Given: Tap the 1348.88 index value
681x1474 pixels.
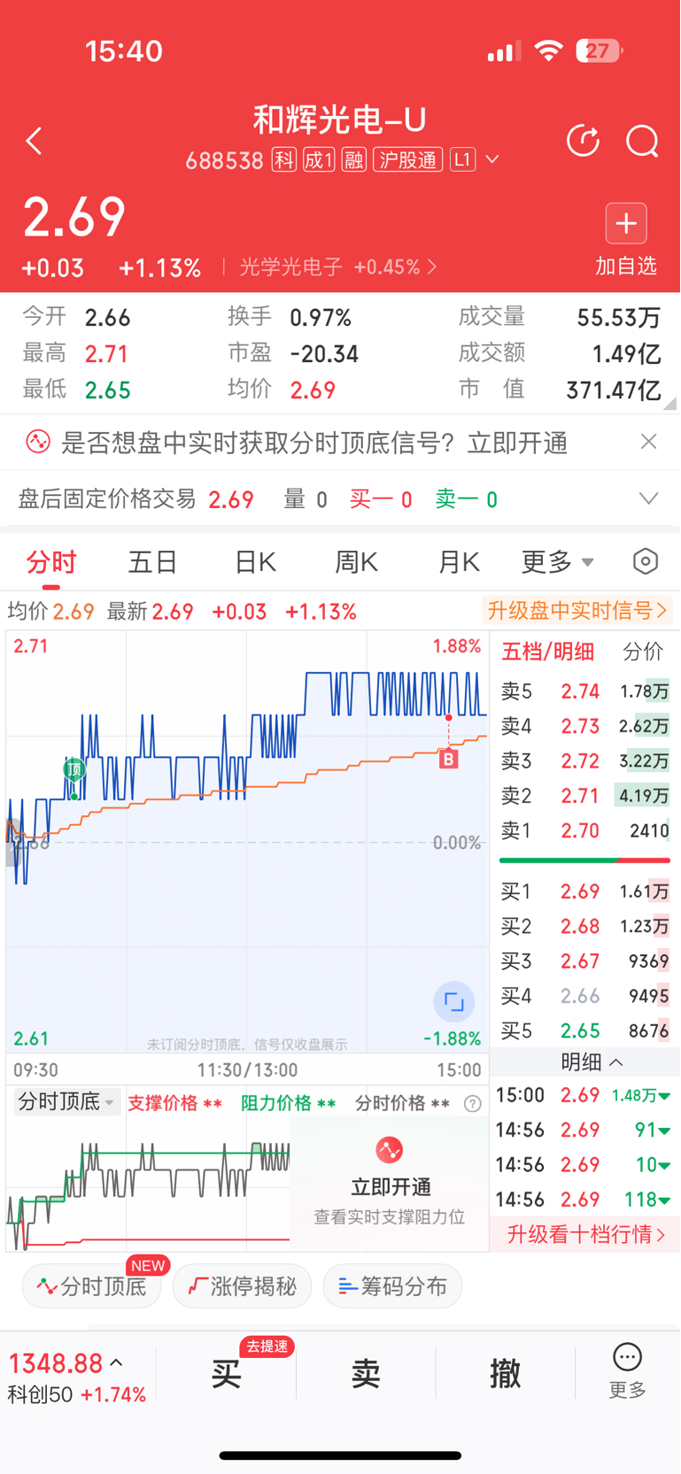Looking at the screenshot, I should [x=56, y=1363].
